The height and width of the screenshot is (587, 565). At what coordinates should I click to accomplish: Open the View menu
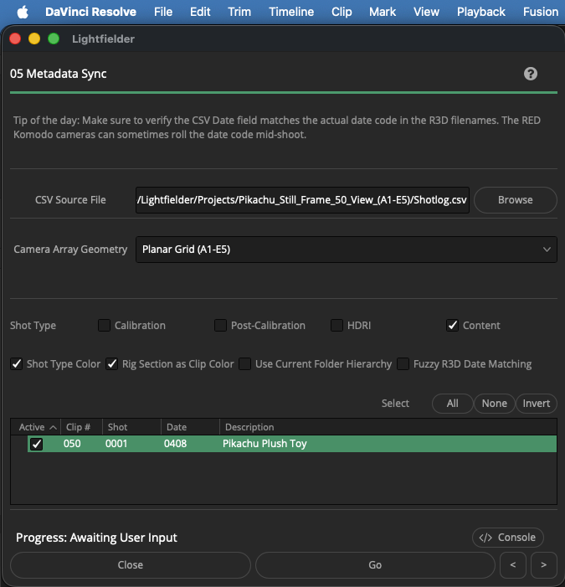426,12
